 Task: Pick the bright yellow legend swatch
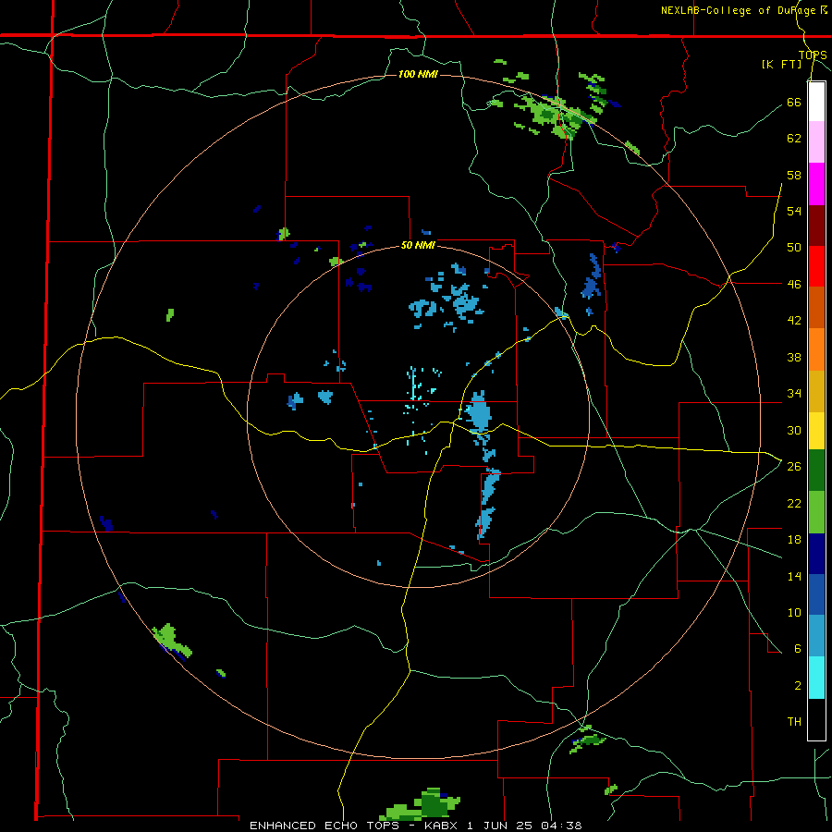(816, 431)
